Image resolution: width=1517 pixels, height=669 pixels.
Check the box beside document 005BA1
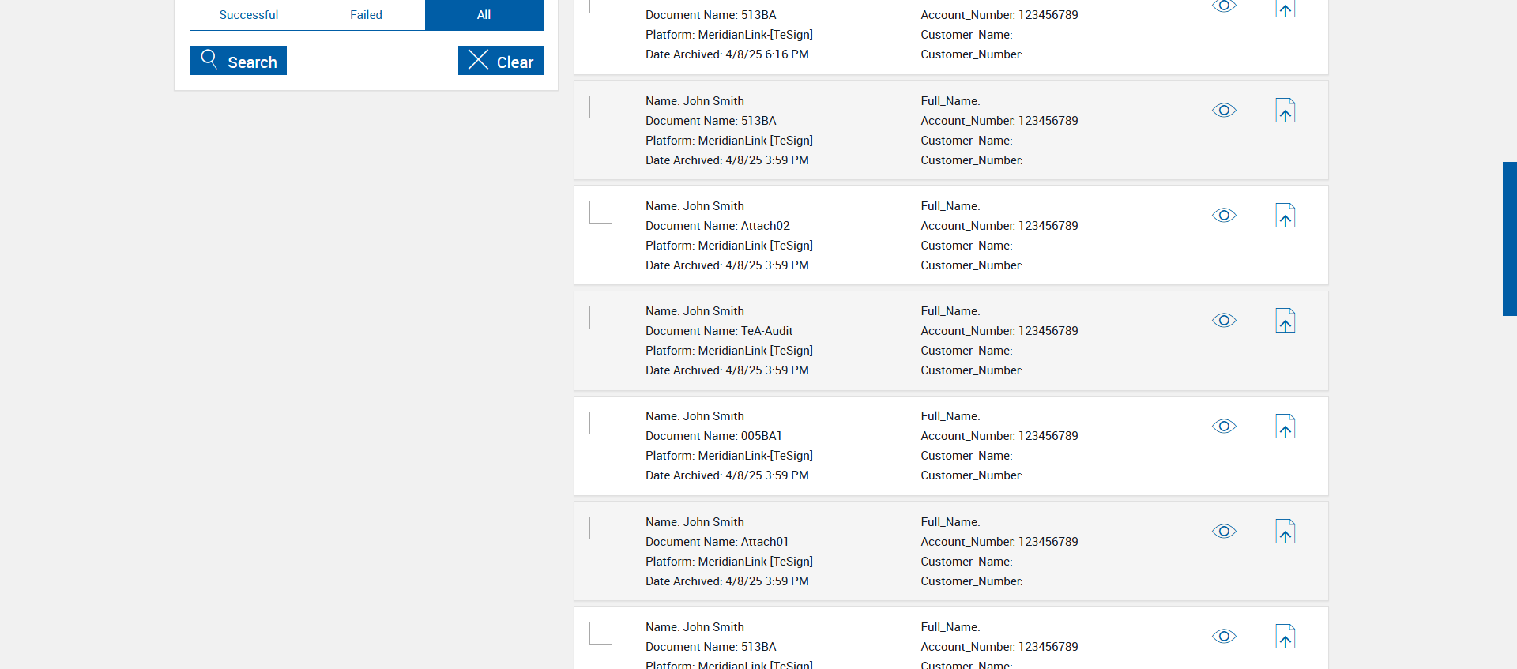pyautogui.click(x=600, y=423)
